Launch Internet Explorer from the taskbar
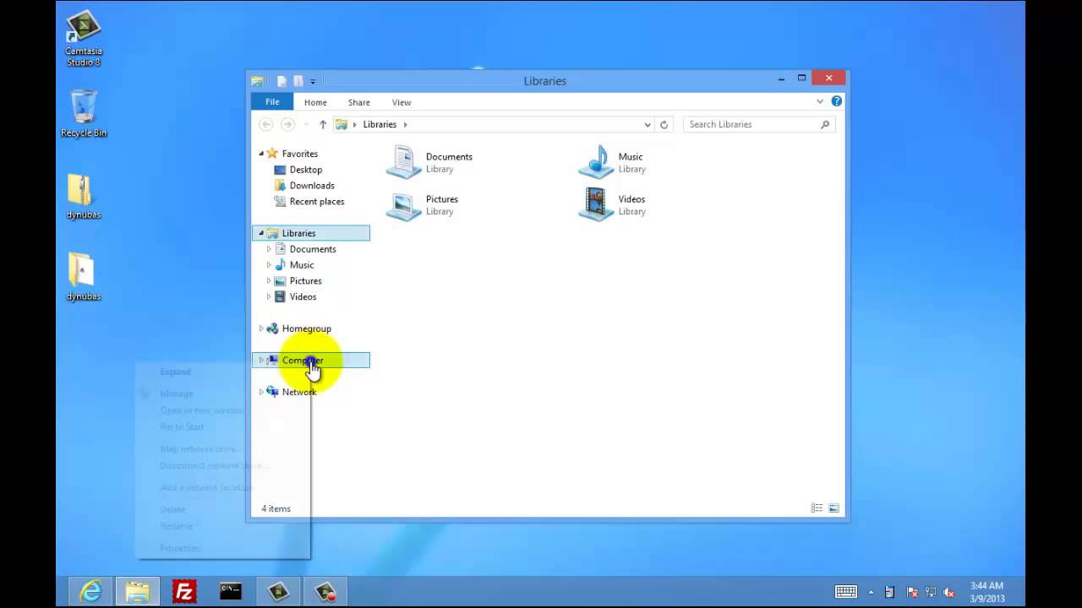The height and width of the screenshot is (608, 1082). (90, 591)
